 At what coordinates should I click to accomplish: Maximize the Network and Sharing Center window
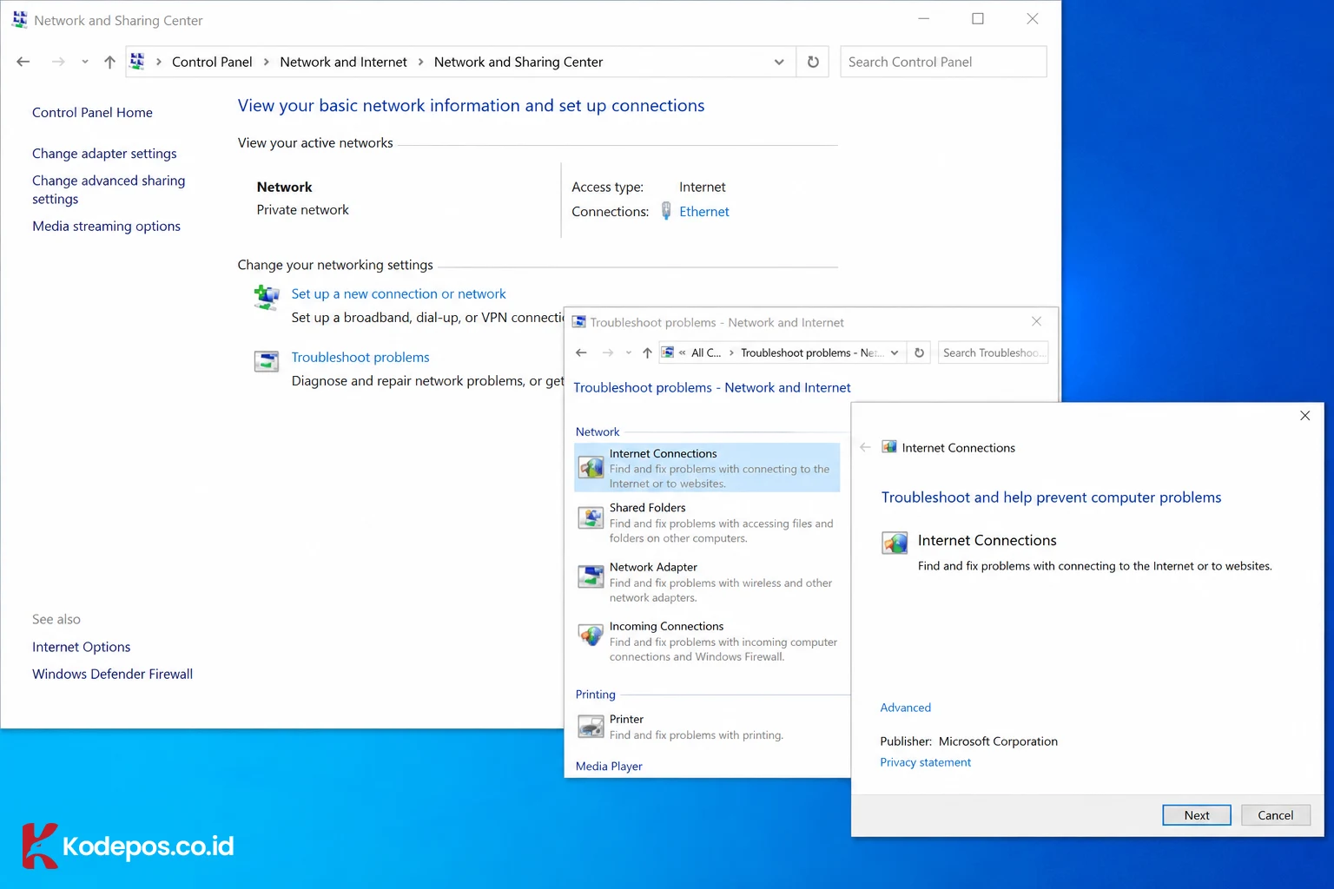pos(978,19)
